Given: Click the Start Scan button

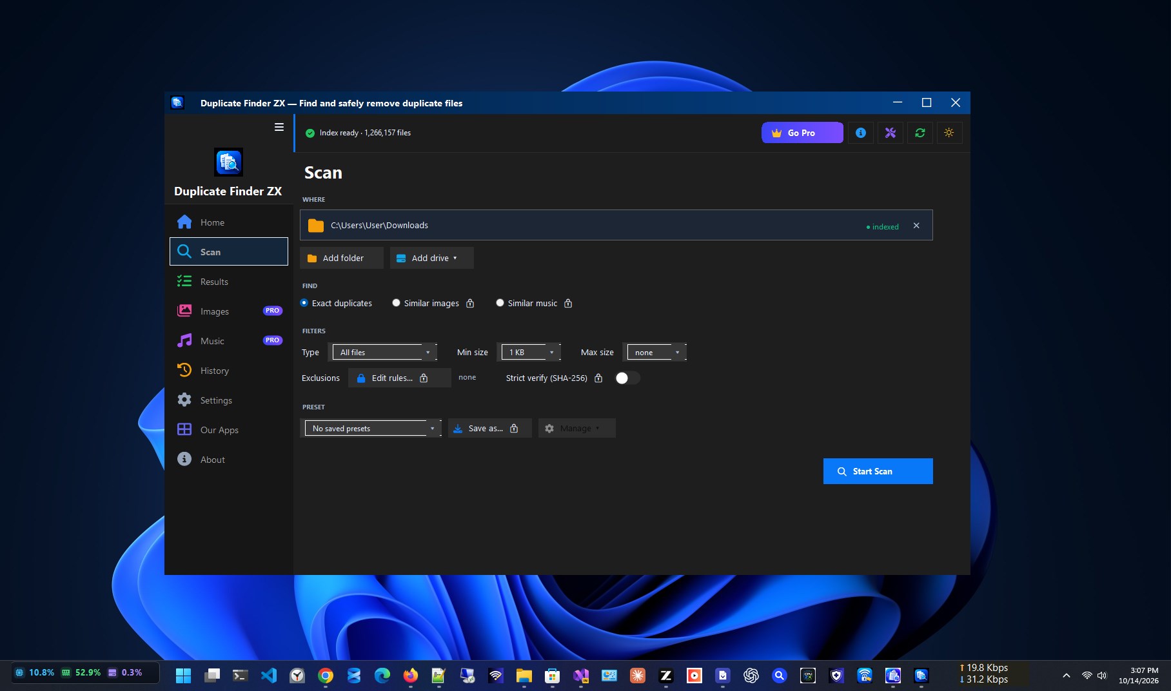Looking at the screenshot, I should tap(878, 471).
